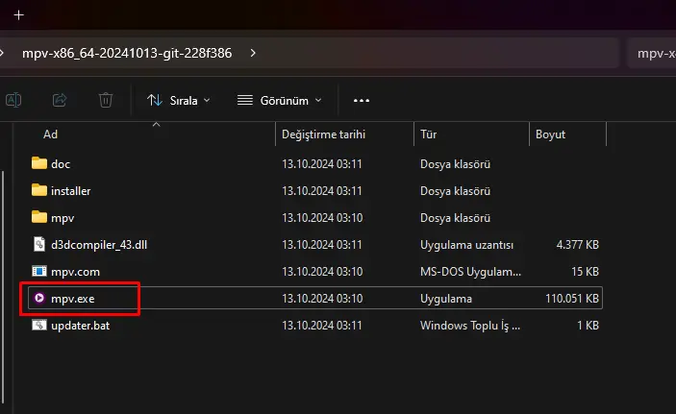This screenshot has width=676, height=414.
Task: Click Dosya klasörü type of installer row
Action: pyautogui.click(x=455, y=191)
